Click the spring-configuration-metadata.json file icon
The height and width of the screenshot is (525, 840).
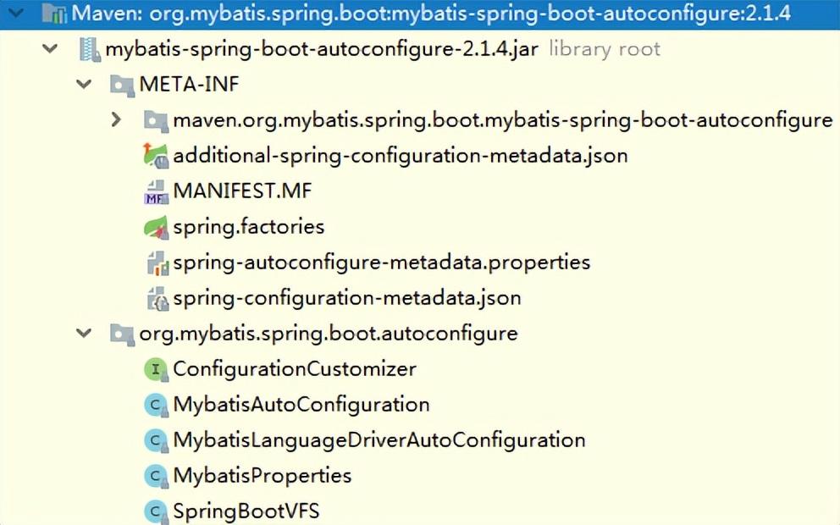(157, 298)
